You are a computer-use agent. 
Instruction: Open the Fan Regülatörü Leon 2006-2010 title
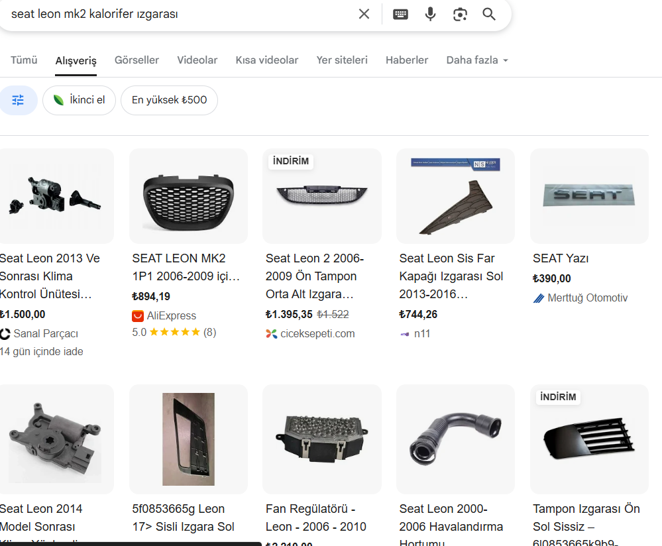coord(316,518)
